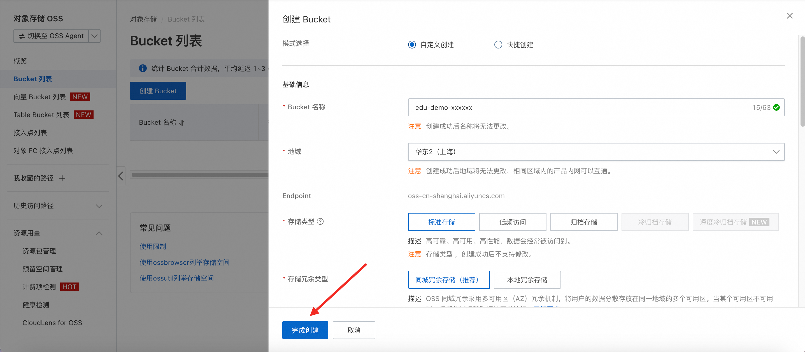Choose 深度冷归档存储 storage type
Image resolution: width=805 pixels, height=352 pixels.
click(x=735, y=222)
